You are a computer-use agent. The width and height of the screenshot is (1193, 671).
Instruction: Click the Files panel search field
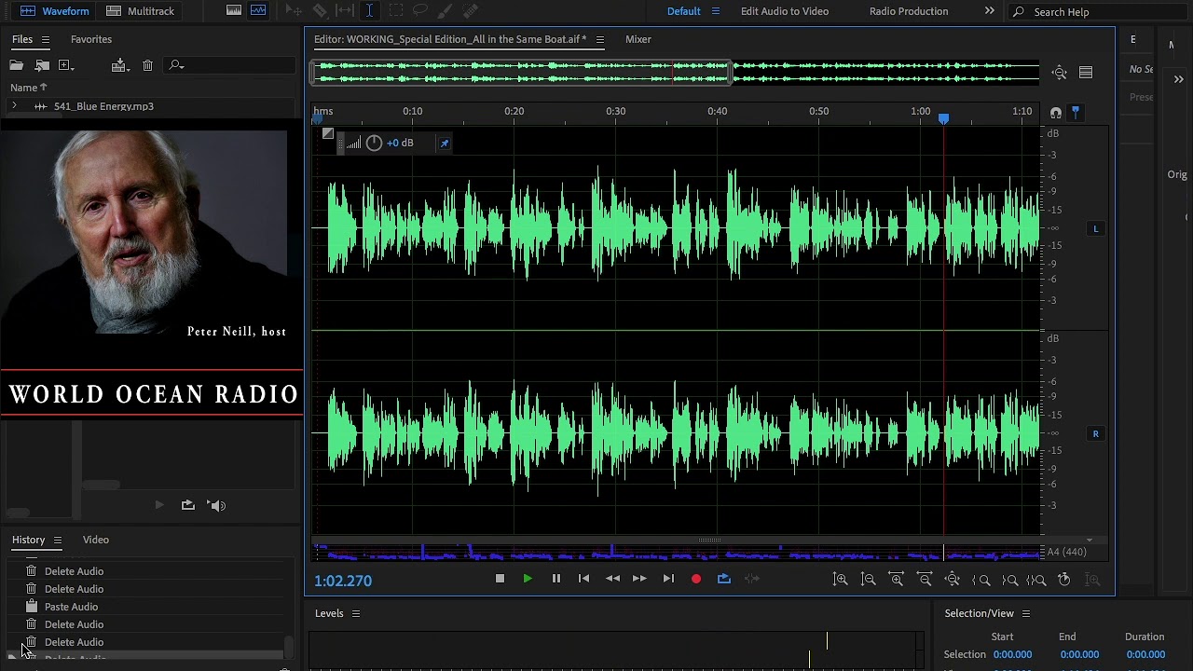(229, 65)
